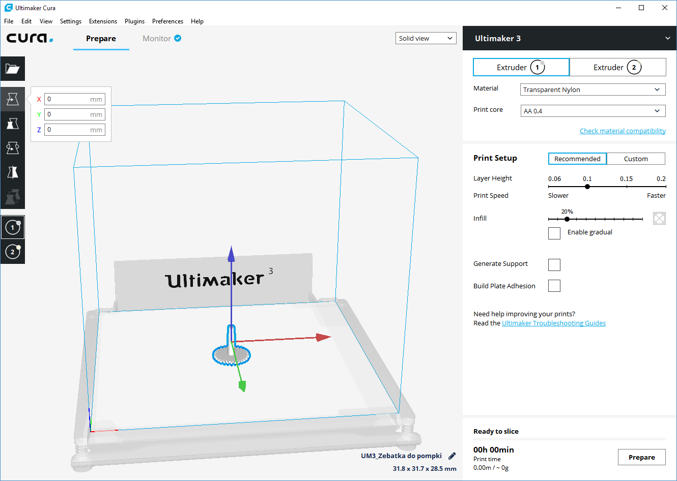Click job name UM3_Zebatka do pompki
The height and width of the screenshot is (481, 677).
[x=401, y=456]
